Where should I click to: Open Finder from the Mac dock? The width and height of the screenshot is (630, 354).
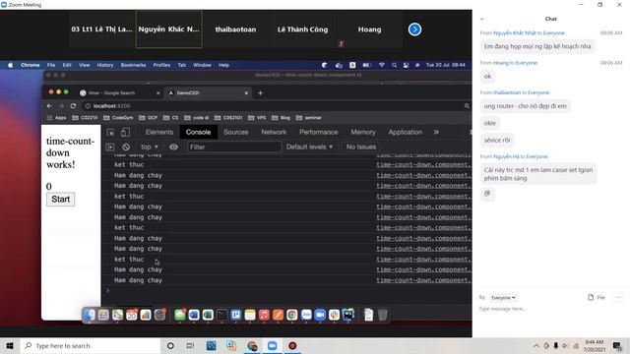(90, 315)
